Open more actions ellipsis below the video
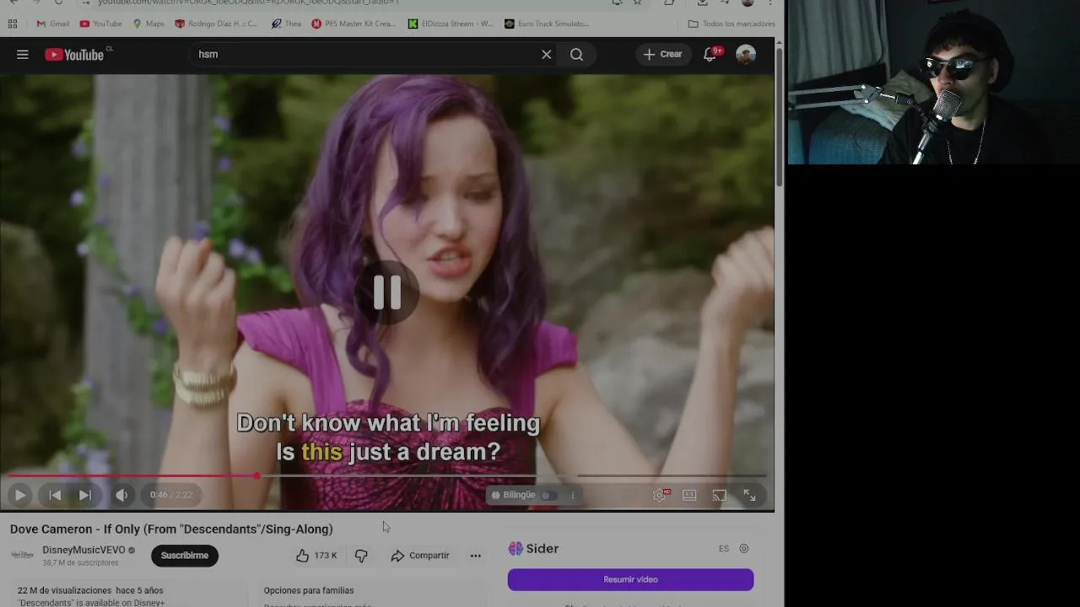This screenshot has width=1080, height=607. point(476,556)
